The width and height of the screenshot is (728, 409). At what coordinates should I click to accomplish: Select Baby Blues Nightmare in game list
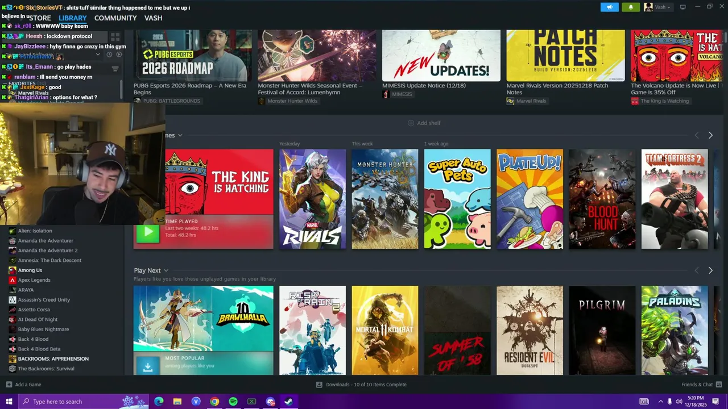43,329
